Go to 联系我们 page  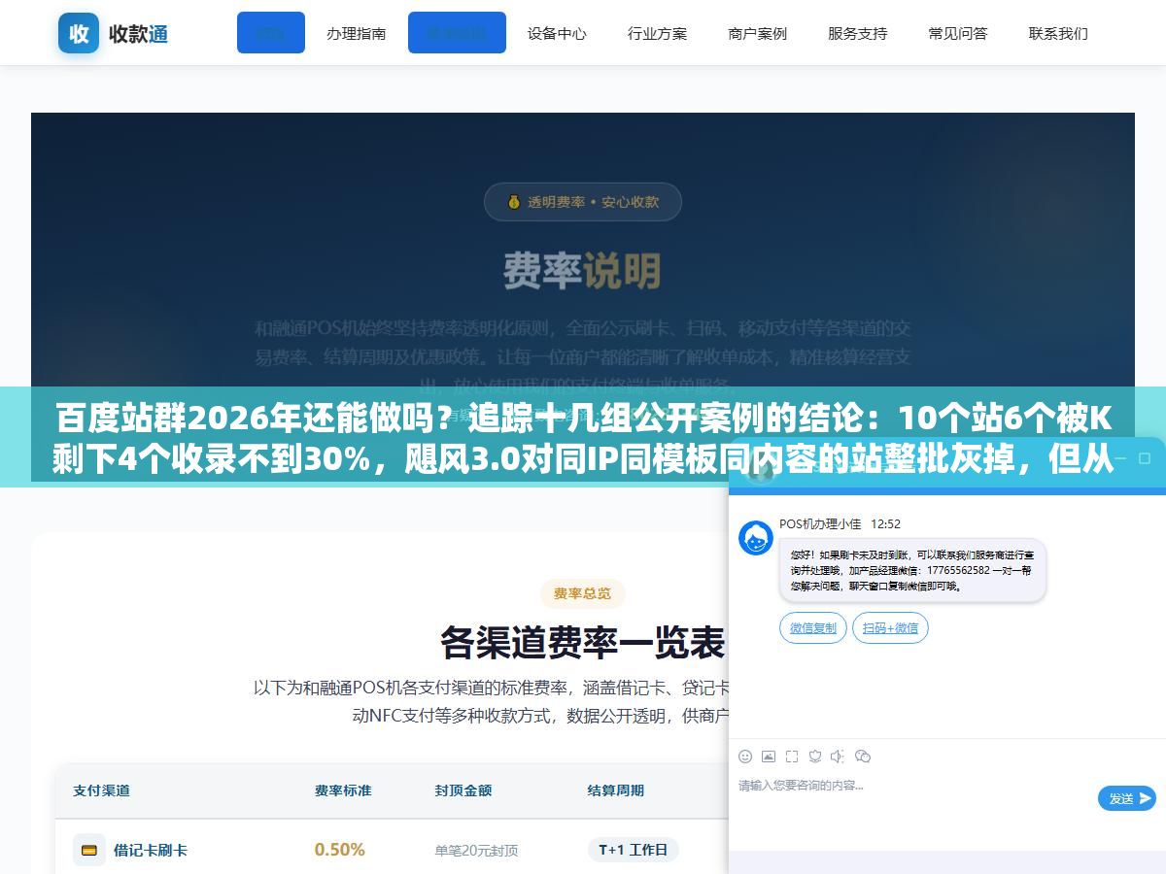coord(1058,33)
